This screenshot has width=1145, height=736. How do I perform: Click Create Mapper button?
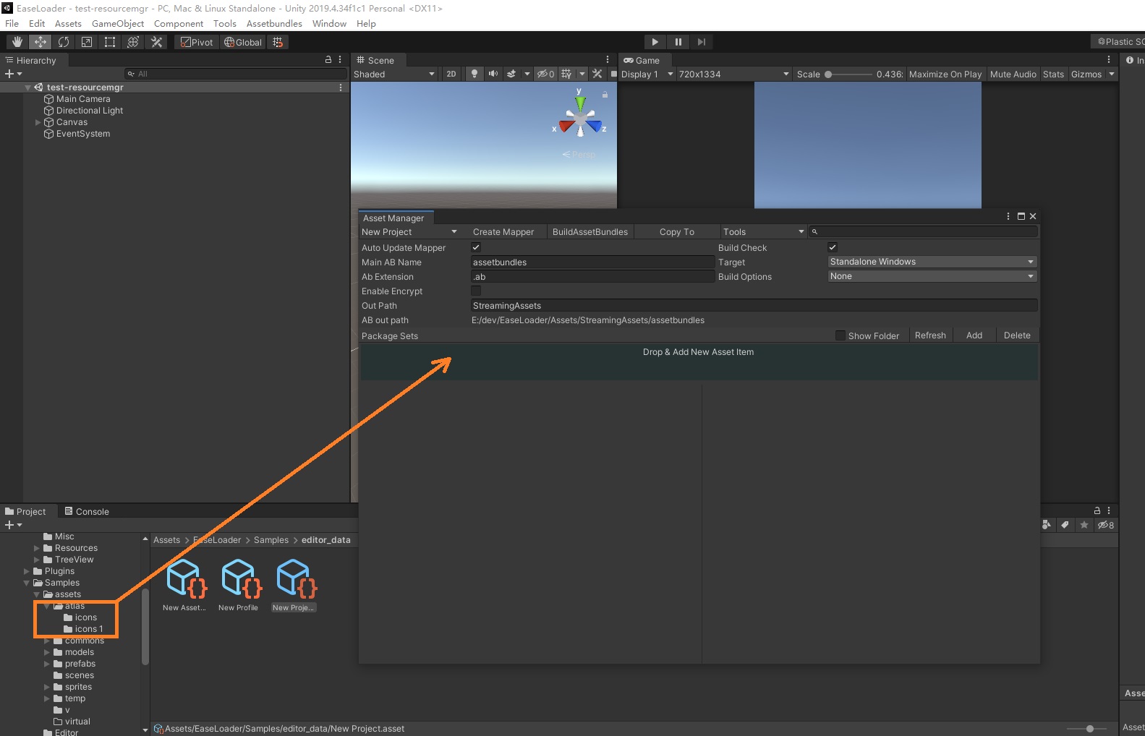pos(503,232)
